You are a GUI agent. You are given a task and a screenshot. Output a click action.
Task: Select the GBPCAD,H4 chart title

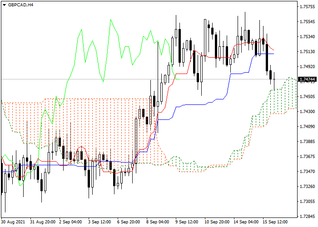(x=21, y=5)
